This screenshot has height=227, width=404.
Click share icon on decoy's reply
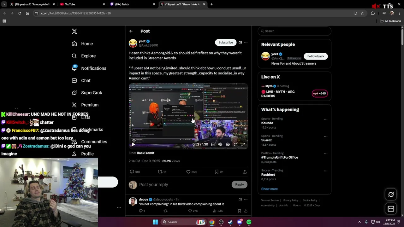246,211
